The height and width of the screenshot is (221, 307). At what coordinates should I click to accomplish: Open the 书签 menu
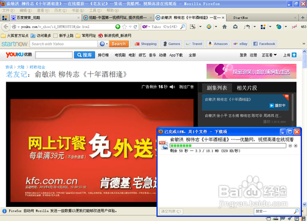78,10
